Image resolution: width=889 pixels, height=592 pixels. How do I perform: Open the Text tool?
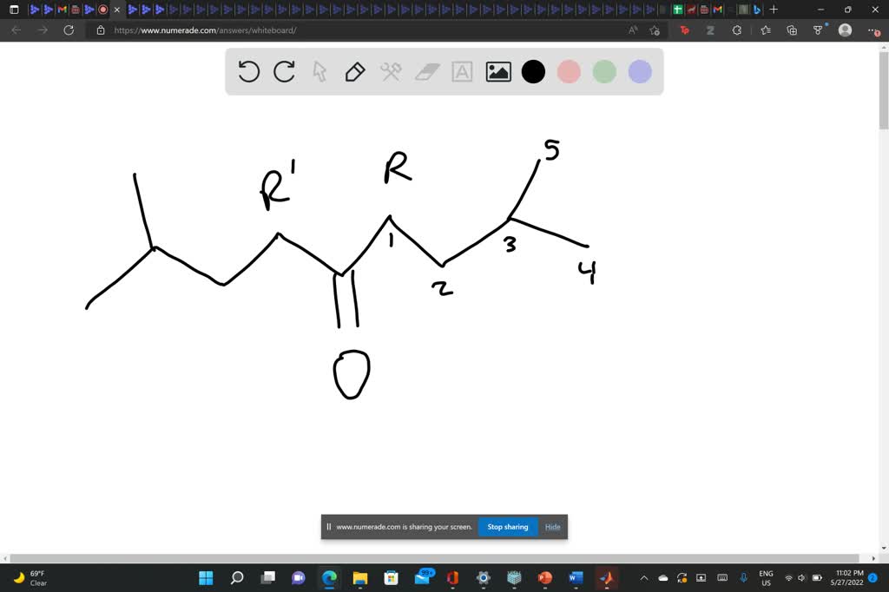pos(461,72)
